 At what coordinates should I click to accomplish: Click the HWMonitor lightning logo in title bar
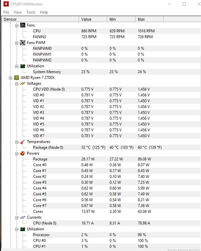tap(6, 4)
